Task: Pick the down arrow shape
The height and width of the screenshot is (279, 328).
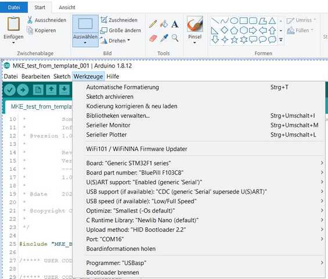Action: click(x=215, y=40)
